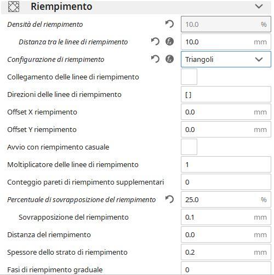
Task: Click Conteggio pareti di riempimento supplementari field
Action: click(x=226, y=182)
